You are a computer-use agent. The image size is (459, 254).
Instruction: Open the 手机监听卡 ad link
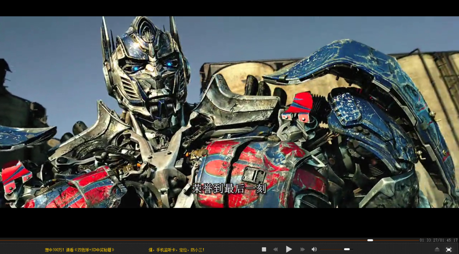177,250
